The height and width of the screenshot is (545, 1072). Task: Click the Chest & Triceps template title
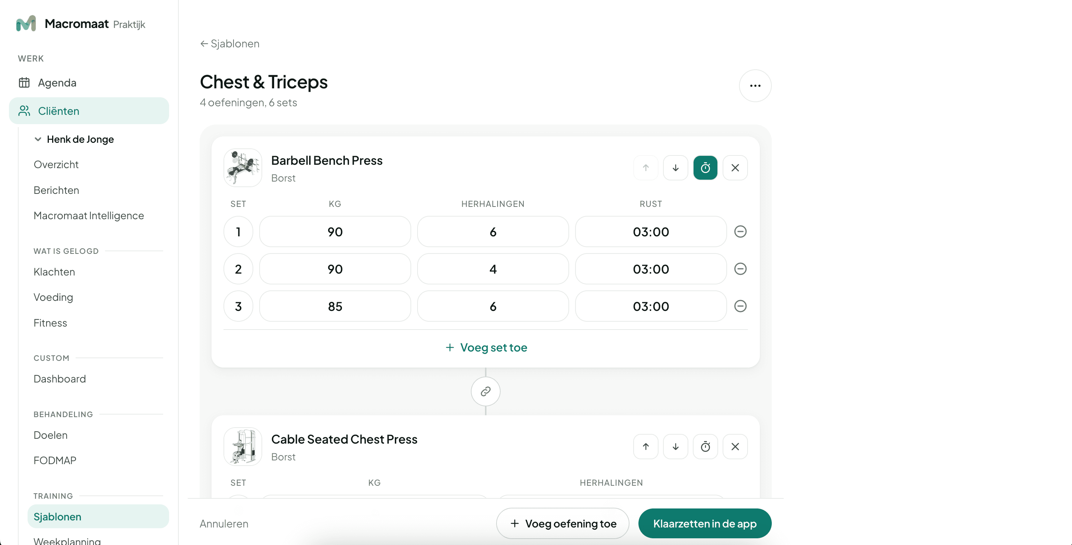(263, 82)
